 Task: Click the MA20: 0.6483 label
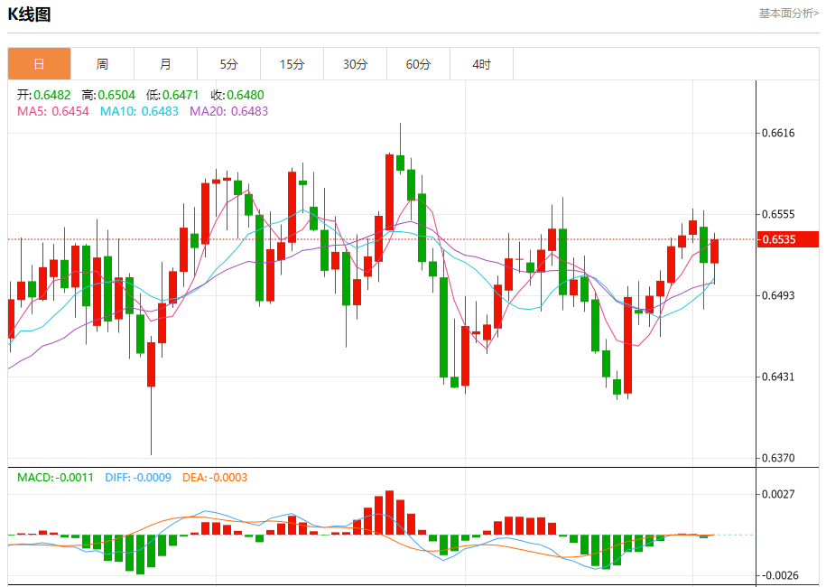tap(229, 111)
